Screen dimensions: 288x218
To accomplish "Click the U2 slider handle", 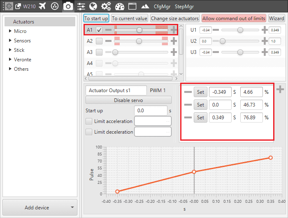I will [x=223, y=41].
